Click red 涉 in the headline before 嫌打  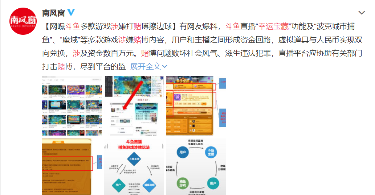[x=114, y=26]
